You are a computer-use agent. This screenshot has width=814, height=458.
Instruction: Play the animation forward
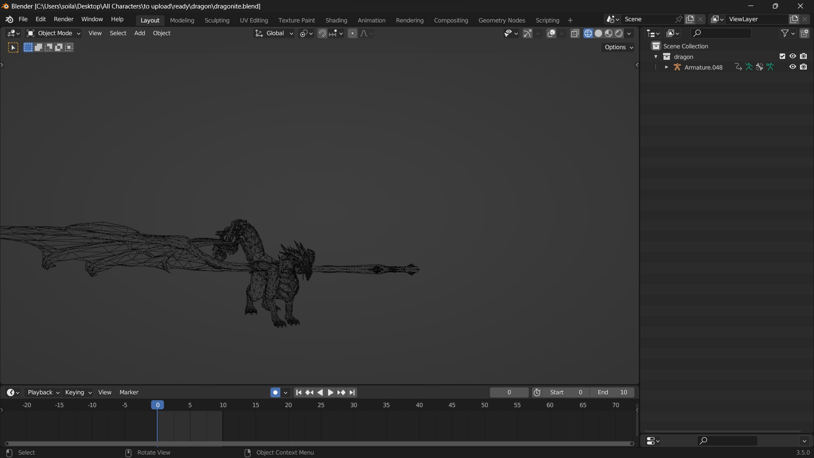click(331, 393)
